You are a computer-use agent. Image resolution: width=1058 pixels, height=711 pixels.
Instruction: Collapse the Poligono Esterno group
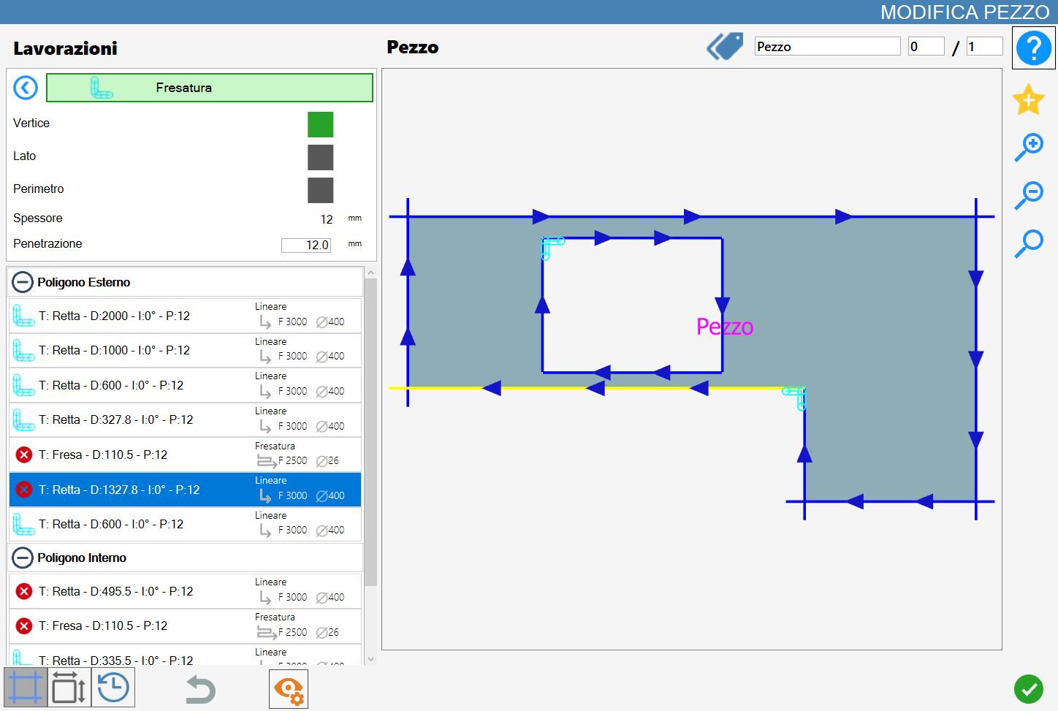pos(23,282)
